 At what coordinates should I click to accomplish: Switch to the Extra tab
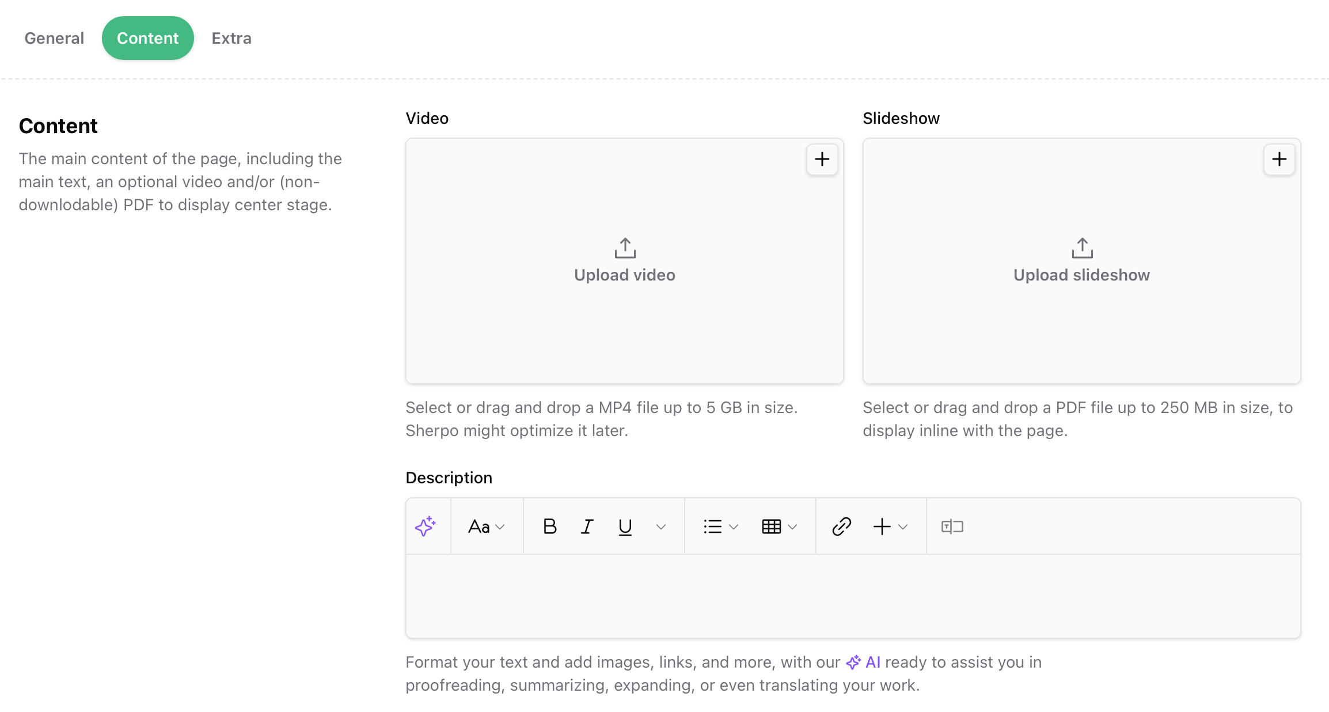point(231,37)
